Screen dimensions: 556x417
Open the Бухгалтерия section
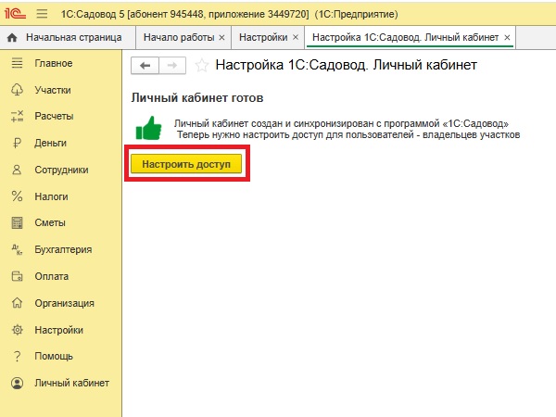(63, 249)
